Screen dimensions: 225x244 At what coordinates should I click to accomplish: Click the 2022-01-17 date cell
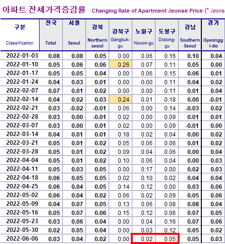click(20, 73)
